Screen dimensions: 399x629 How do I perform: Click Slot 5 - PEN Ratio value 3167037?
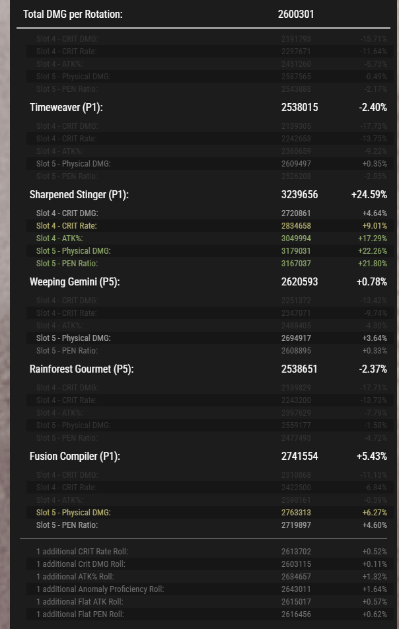click(296, 263)
